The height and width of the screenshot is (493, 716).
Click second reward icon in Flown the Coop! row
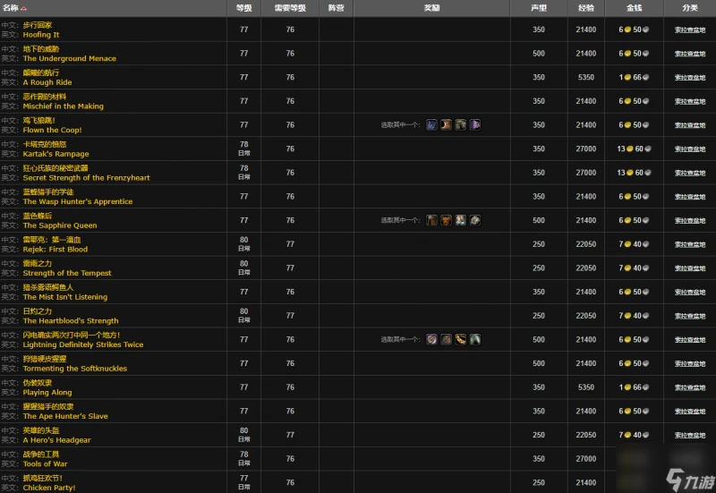tap(447, 125)
